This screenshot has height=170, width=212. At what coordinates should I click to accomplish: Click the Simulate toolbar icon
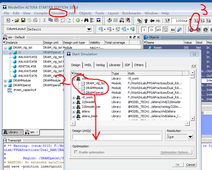122,20
